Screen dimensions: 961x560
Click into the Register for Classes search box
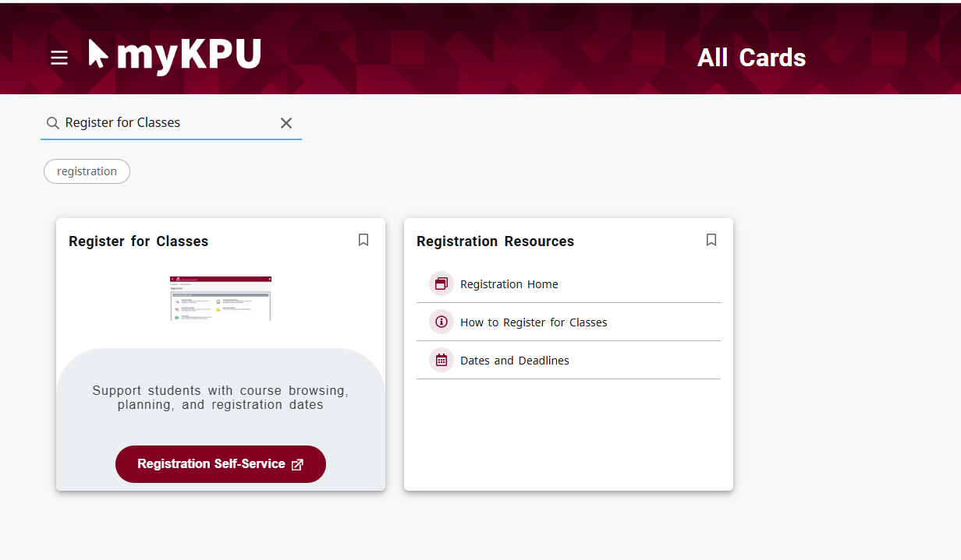click(164, 123)
